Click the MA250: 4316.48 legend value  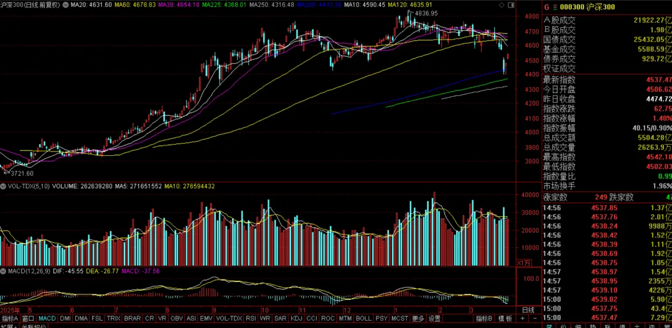click(272, 5)
